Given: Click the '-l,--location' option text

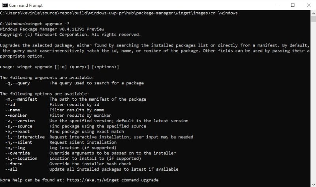Looking at the screenshot, I should coord(21,159).
